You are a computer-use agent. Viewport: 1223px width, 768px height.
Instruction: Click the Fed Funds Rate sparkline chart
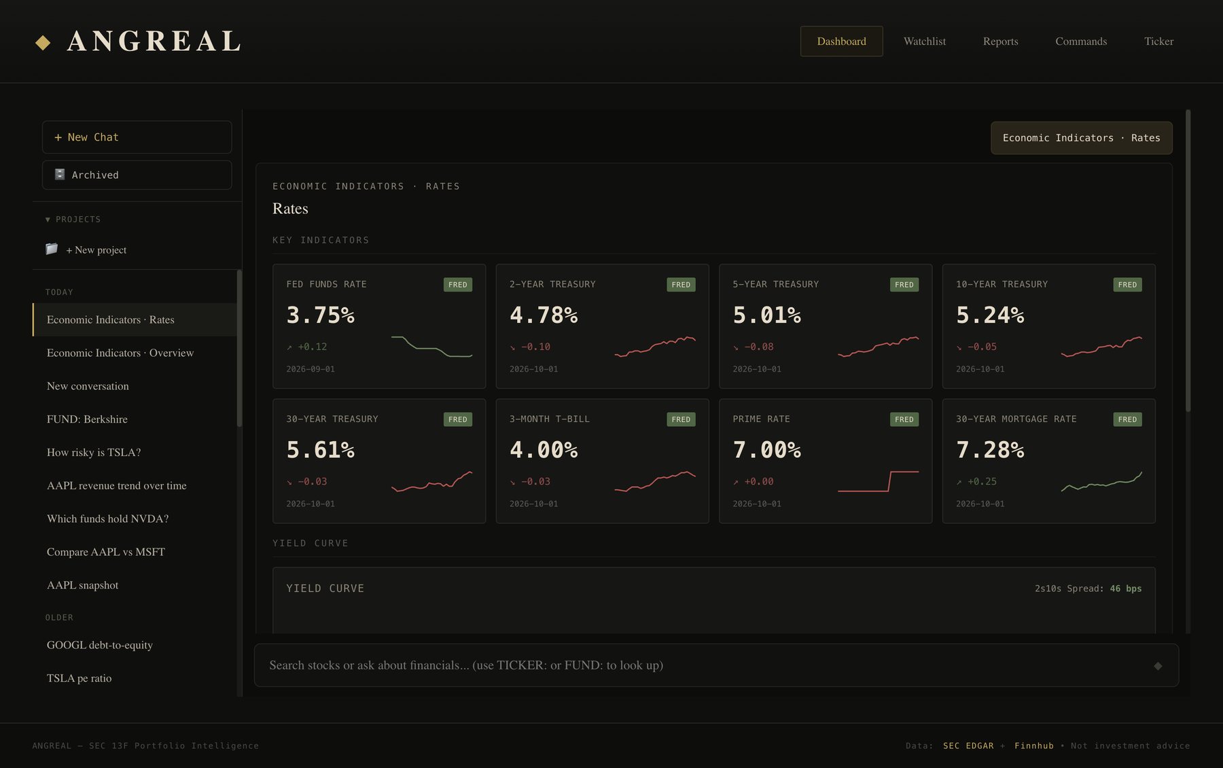(x=431, y=347)
